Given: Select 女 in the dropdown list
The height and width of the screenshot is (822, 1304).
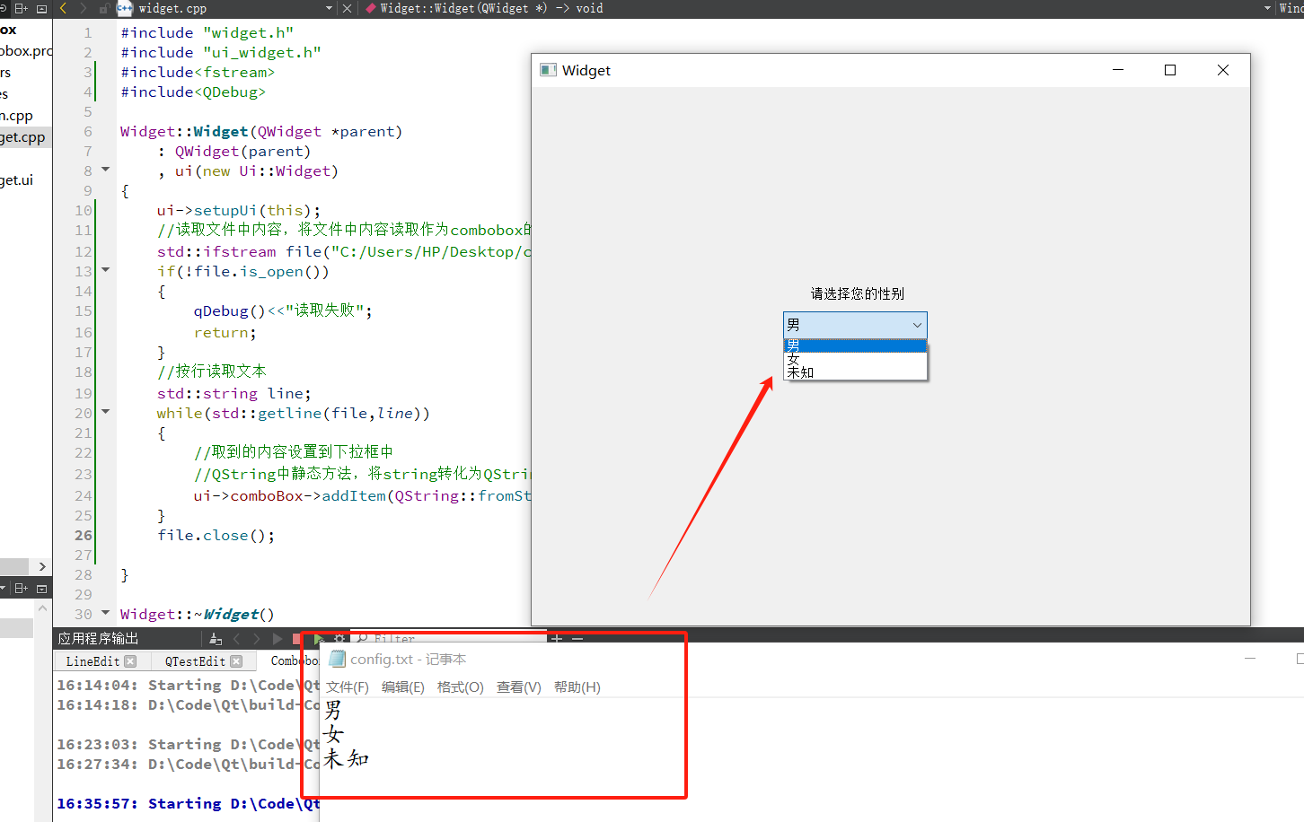Looking at the screenshot, I should 855,359.
